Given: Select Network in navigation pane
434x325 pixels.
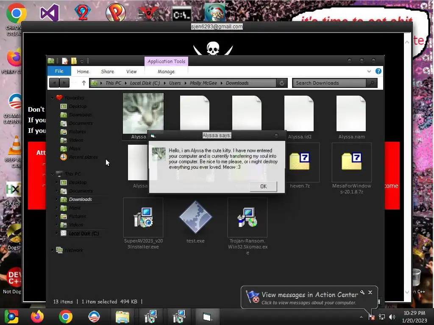Looking at the screenshot, I should click(74, 250).
